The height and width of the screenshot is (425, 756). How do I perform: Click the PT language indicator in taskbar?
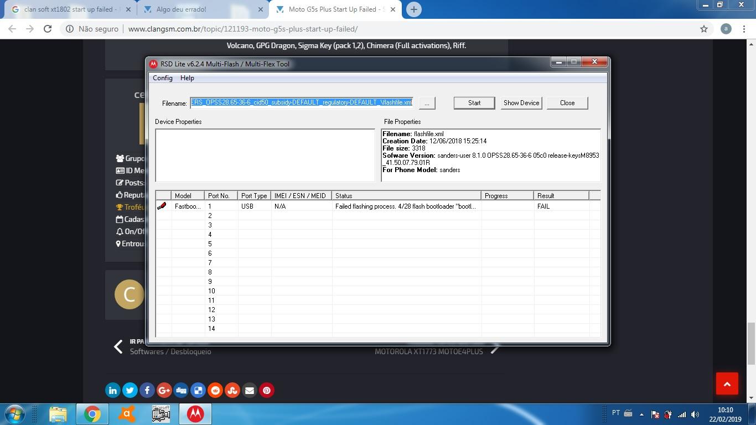pos(616,413)
